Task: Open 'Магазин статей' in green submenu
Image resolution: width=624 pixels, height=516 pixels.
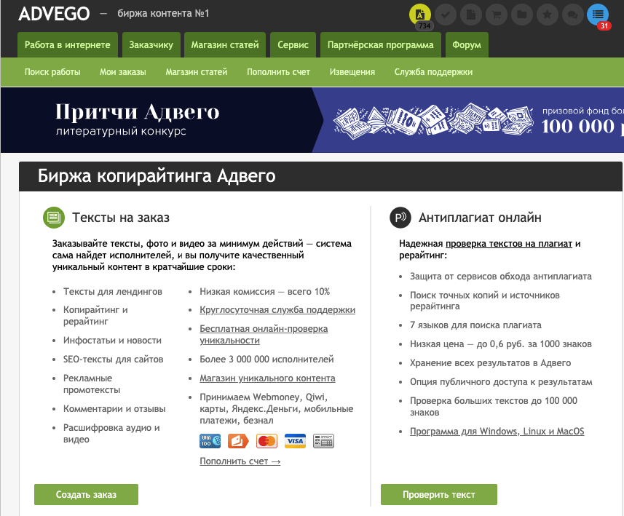Action: pos(197,72)
